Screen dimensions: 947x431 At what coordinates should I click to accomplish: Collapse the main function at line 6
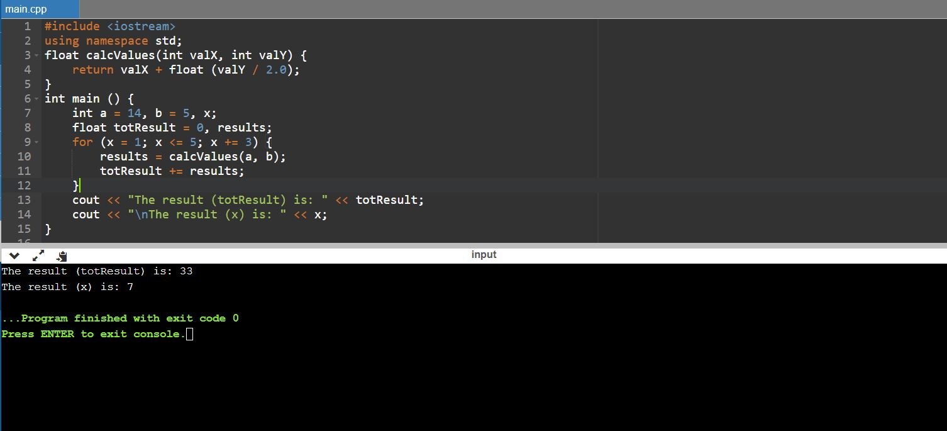point(36,99)
